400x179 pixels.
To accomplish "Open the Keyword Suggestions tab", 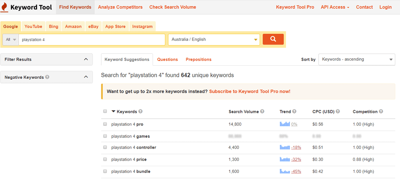I will pos(127,59).
